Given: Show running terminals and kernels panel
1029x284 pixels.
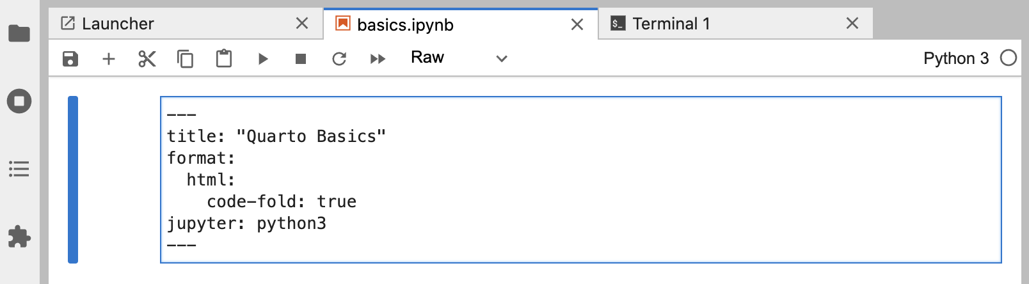Looking at the screenshot, I should [x=19, y=101].
